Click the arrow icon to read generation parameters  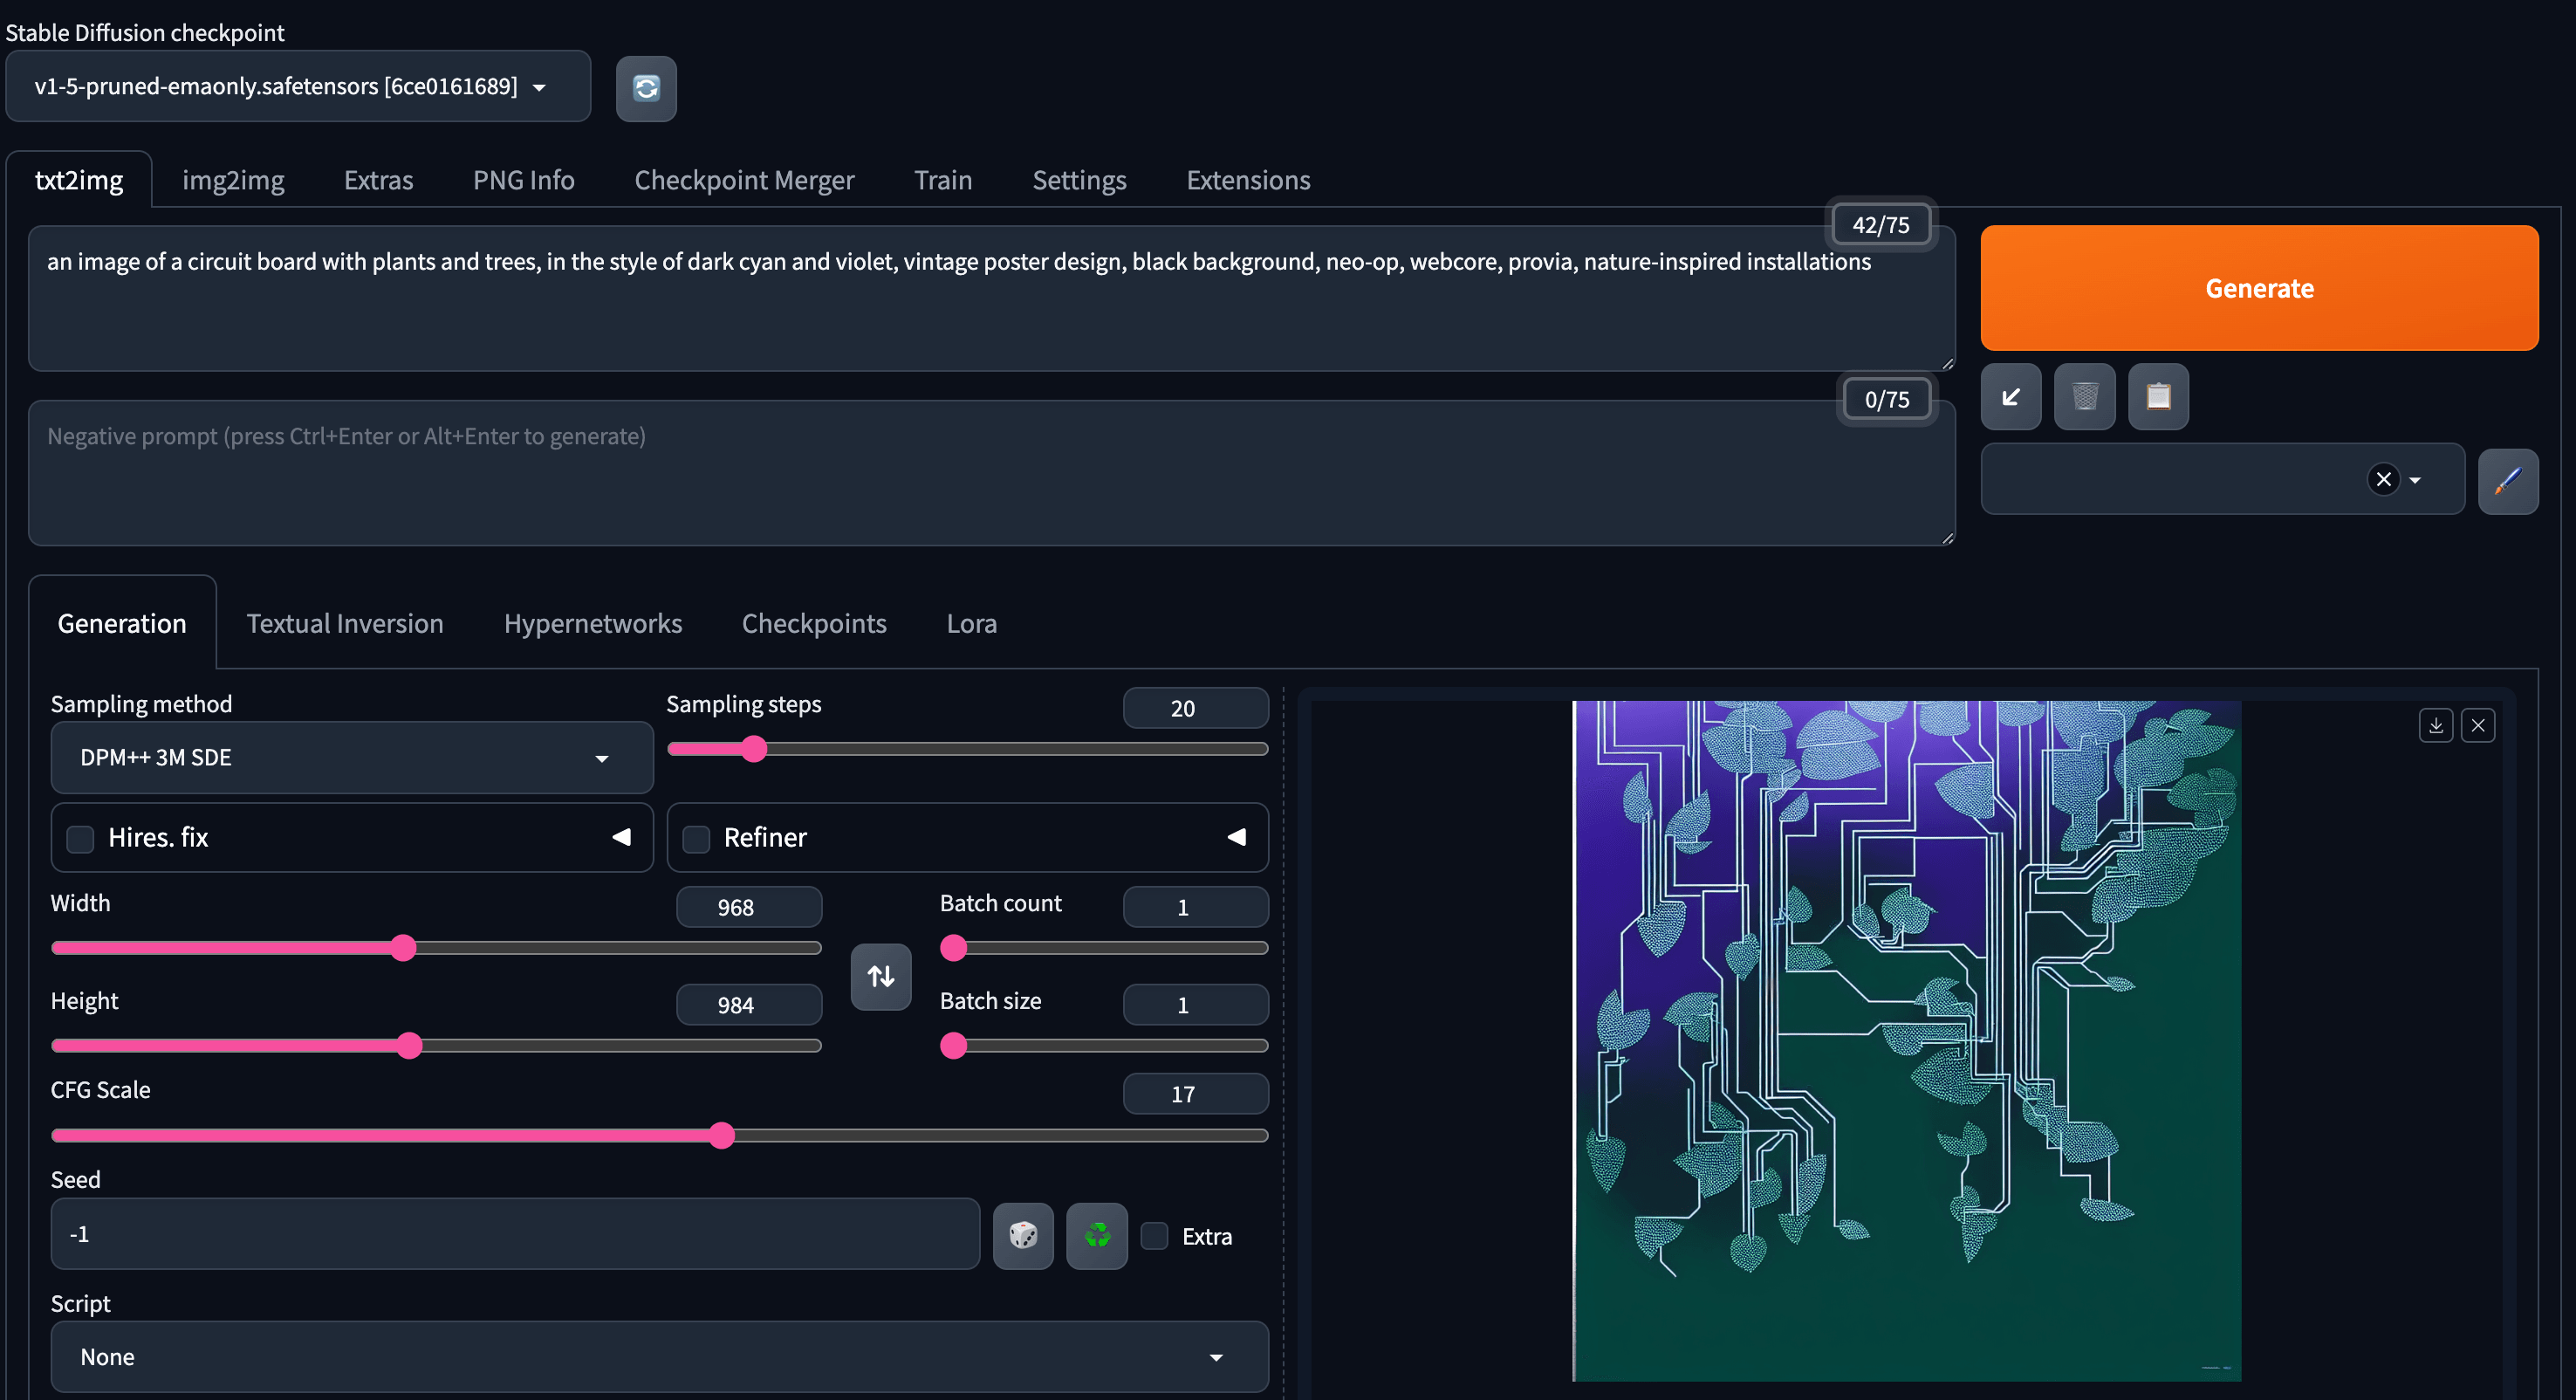2010,397
